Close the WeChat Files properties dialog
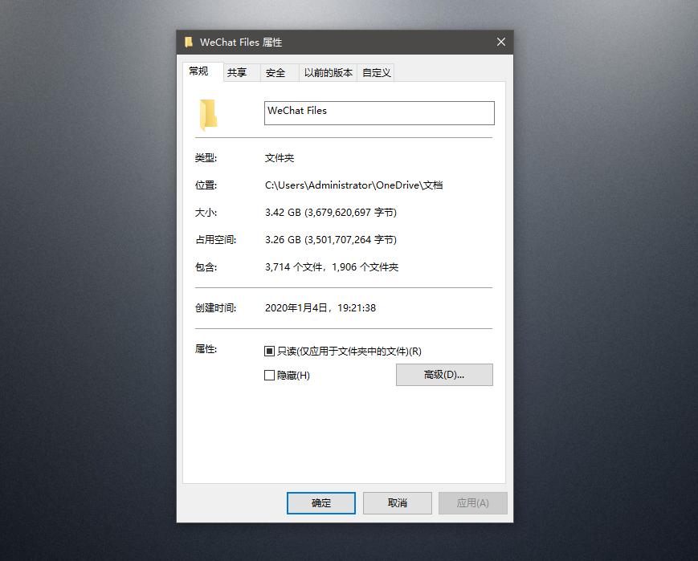The width and height of the screenshot is (698, 561). click(500, 42)
